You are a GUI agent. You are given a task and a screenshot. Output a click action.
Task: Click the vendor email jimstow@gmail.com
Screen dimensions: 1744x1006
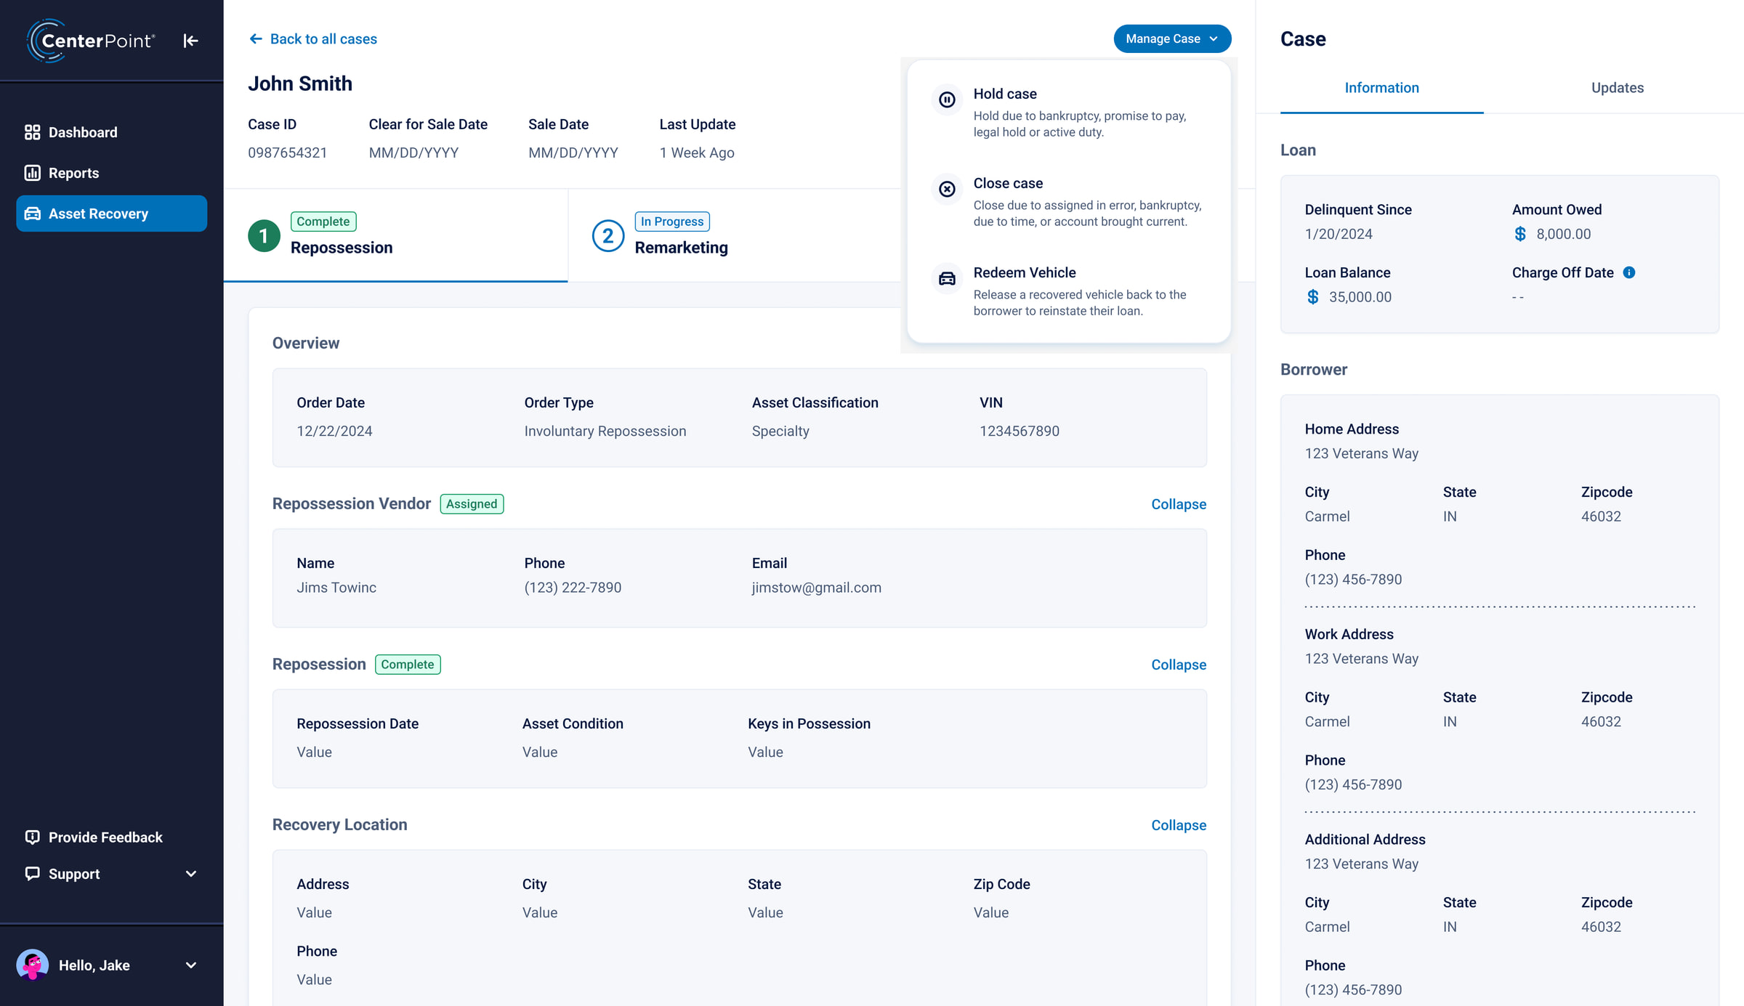click(817, 588)
